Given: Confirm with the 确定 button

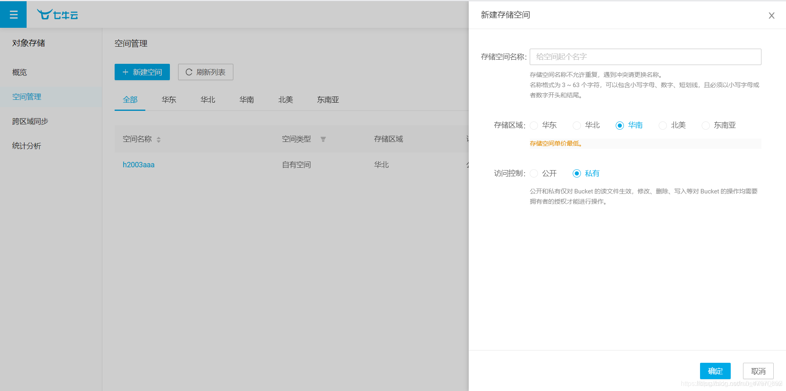Looking at the screenshot, I should [715, 371].
